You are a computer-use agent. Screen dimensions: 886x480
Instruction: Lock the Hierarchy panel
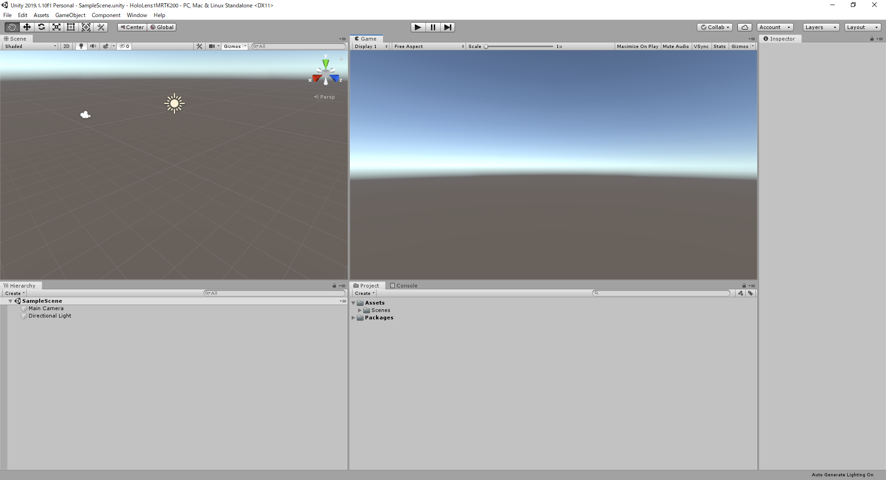pos(335,286)
